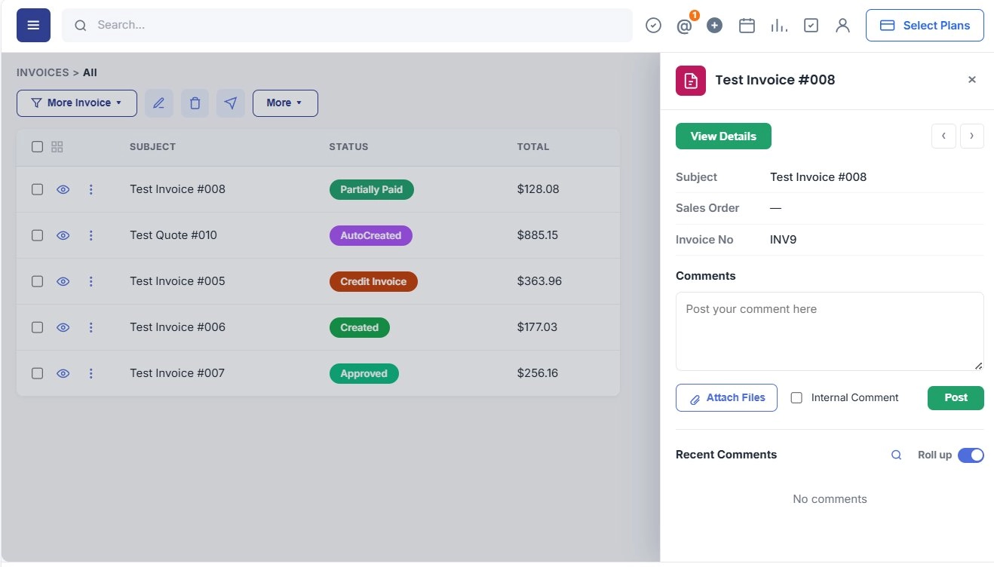
Task: Click the AutoCreated status badge
Action: (371, 236)
